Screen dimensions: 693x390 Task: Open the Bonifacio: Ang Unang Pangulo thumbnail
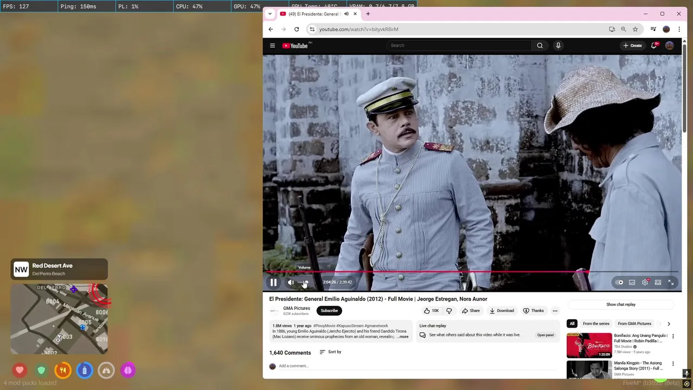click(589, 345)
